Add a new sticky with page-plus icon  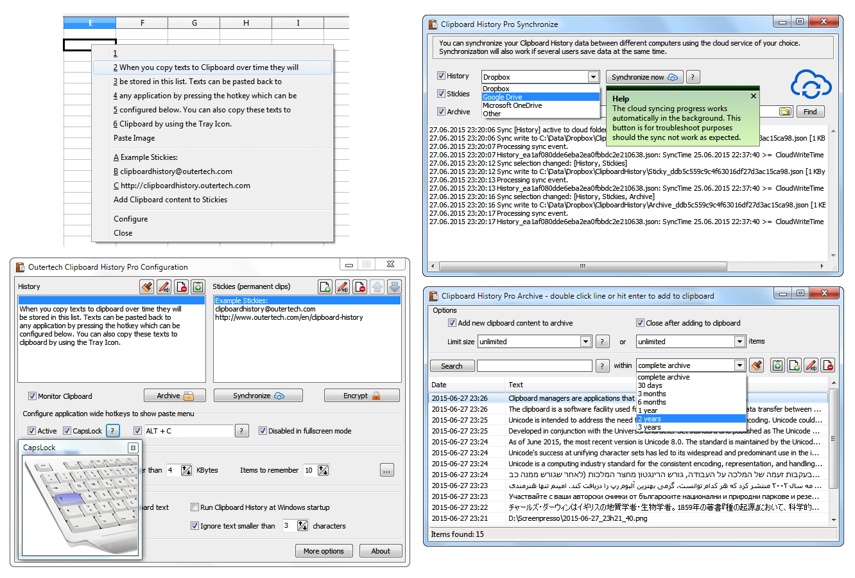[x=325, y=286]
